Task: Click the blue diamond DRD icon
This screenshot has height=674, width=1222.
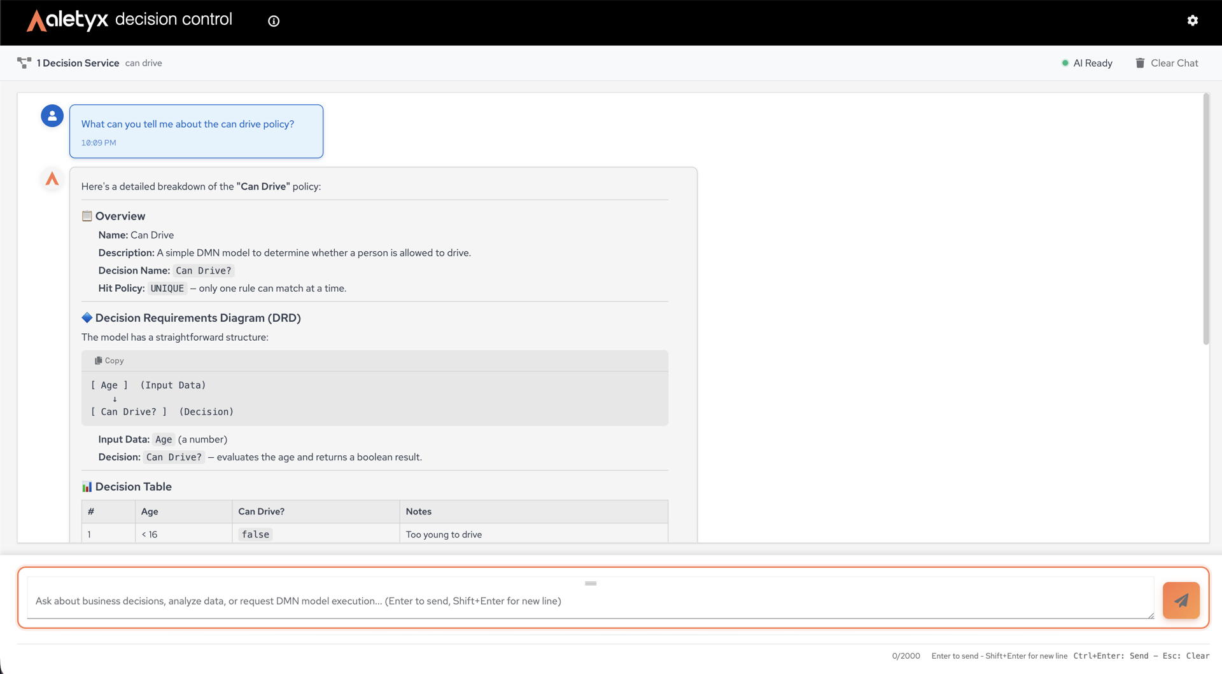Action: pyautogui.click(x=87, y=317)
